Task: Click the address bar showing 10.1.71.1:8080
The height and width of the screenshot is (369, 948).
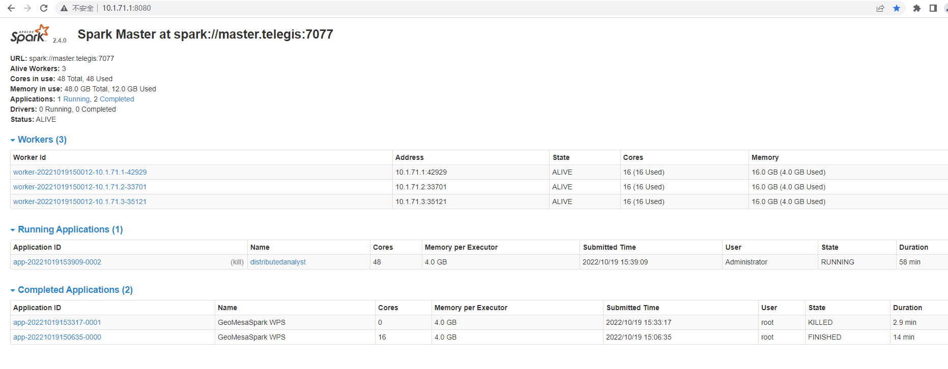Action: tap(127, 8)
